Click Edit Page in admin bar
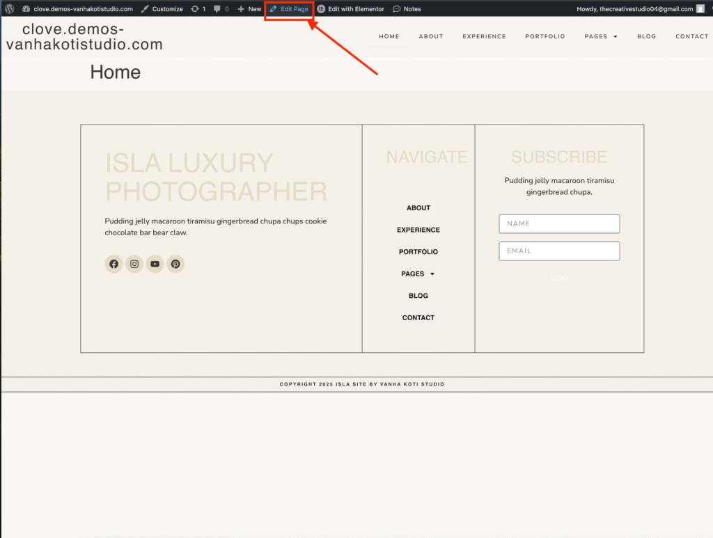 click(289, 9)
